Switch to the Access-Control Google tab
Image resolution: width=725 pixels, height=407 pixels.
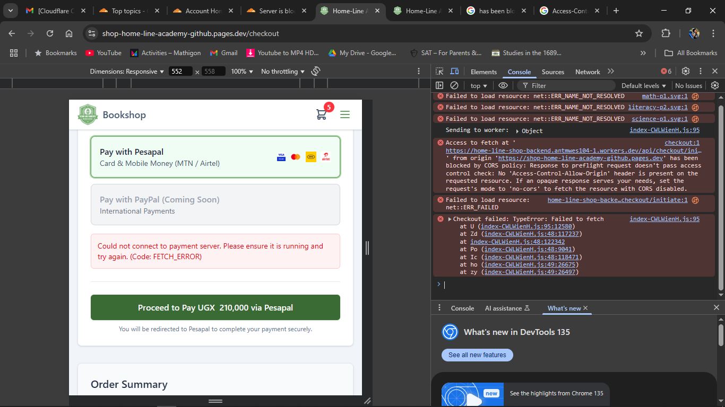(569, 11)
